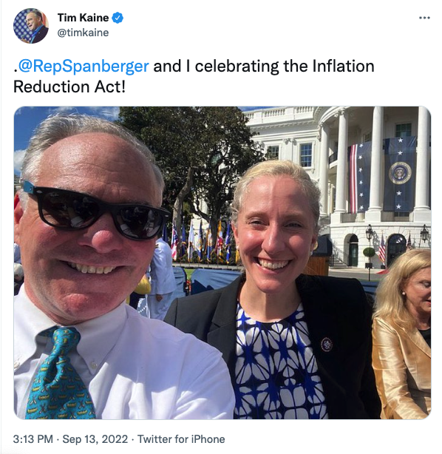
Task: Click the black sunglasses in the photo
Action: [x=95, y=211]
